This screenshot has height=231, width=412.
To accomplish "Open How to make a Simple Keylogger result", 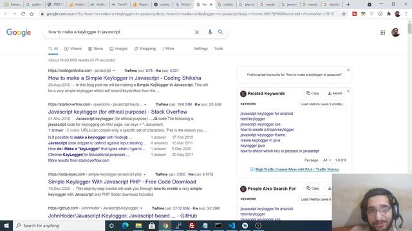I will tap(124, 78).
